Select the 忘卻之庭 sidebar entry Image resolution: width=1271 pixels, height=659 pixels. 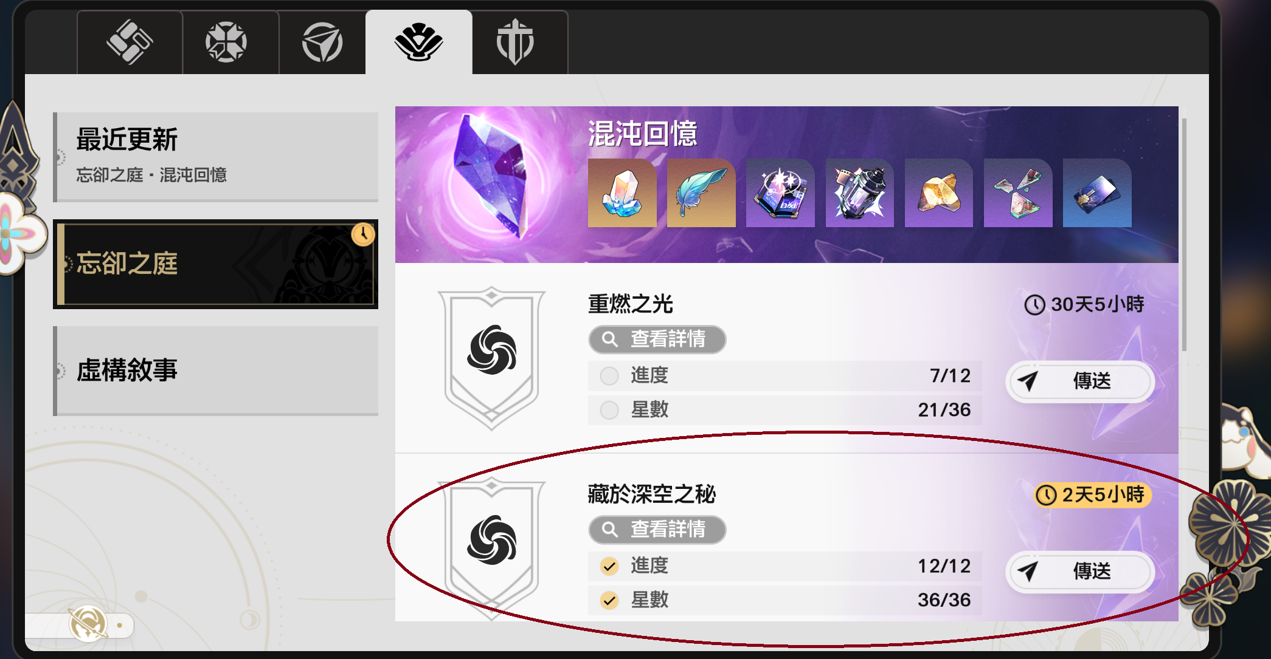[216, 264]
